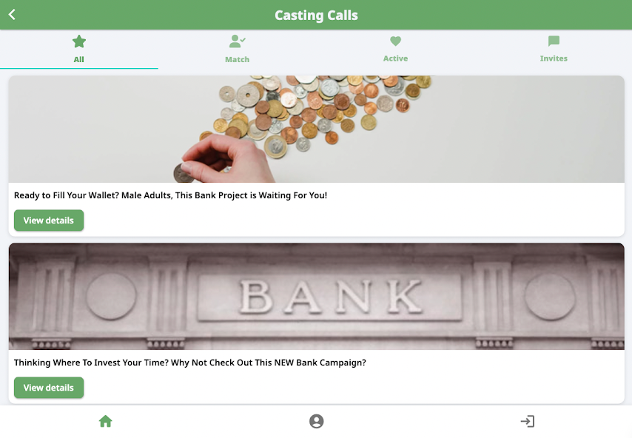Screen dimensions: 632x438
Task: Tap the heart Active icon
Action: [x=395, y=41]
